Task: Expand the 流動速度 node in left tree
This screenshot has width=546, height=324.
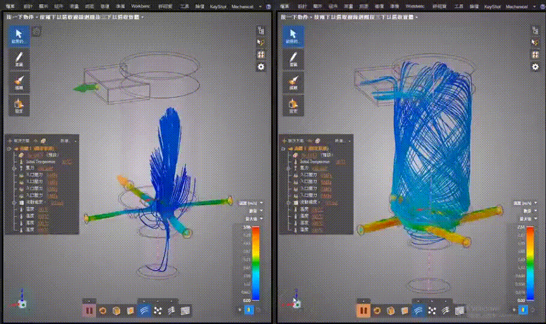Action: [x=14, y=202]
